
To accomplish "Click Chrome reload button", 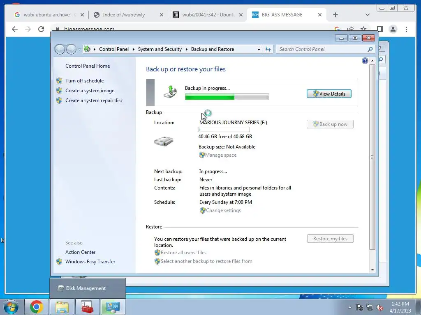I will pos(41,29).
